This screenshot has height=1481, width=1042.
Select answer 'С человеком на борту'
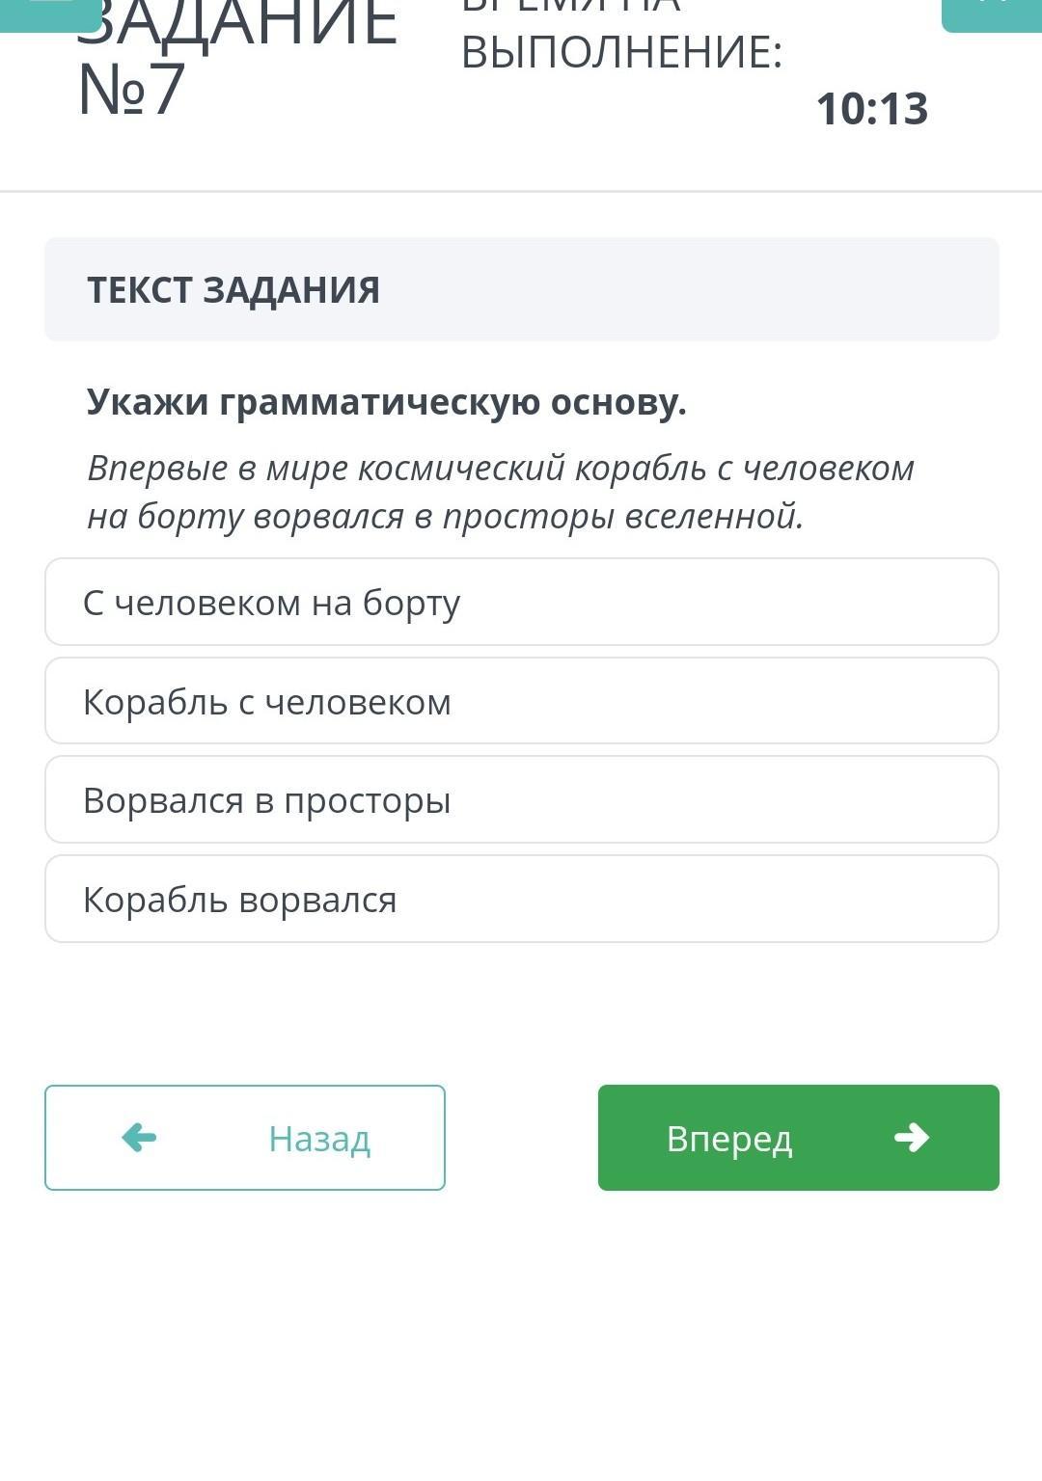point(521,603)
